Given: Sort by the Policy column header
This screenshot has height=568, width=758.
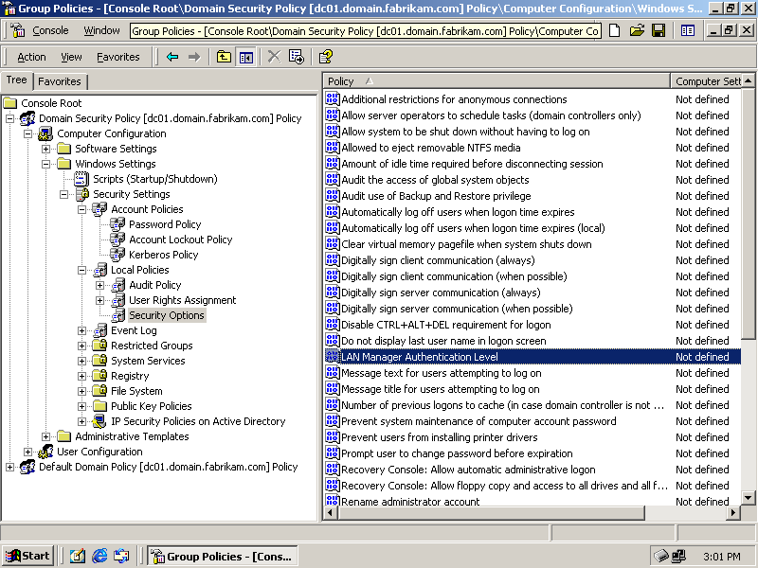Looking at the screenshot, I should point(496,81).
